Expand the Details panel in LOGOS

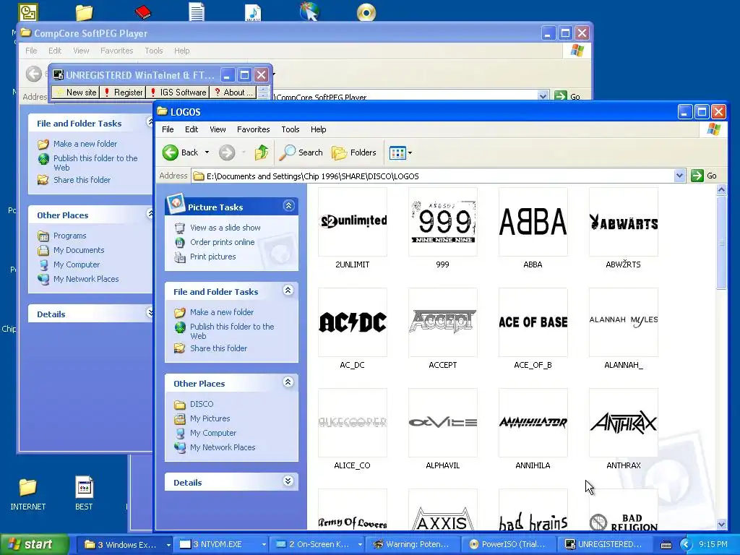click(x=288, y=481)
